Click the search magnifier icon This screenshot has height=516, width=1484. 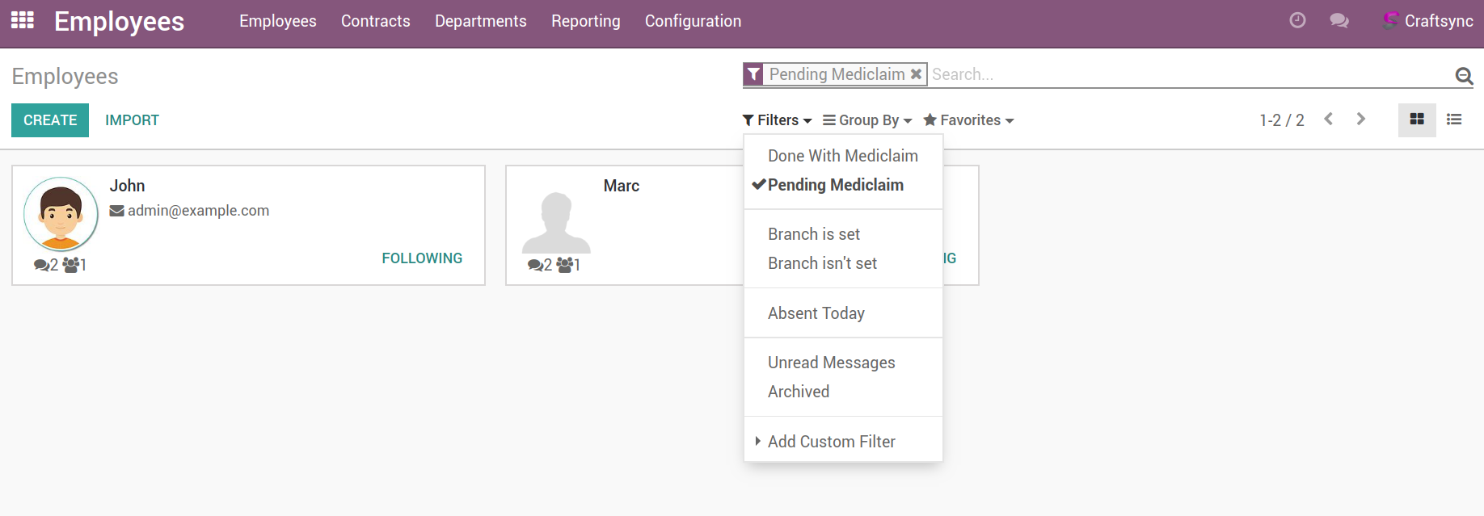(x=1464, y=76)
